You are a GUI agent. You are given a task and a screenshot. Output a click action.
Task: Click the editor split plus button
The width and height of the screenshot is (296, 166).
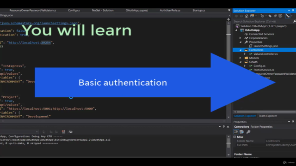[228, 19]
